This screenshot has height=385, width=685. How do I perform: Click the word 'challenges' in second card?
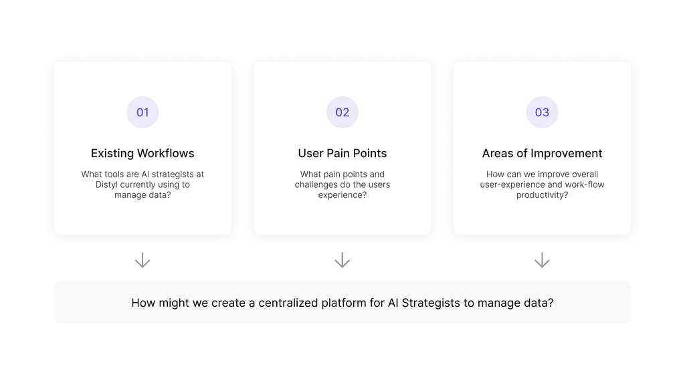tap(317, 184)
